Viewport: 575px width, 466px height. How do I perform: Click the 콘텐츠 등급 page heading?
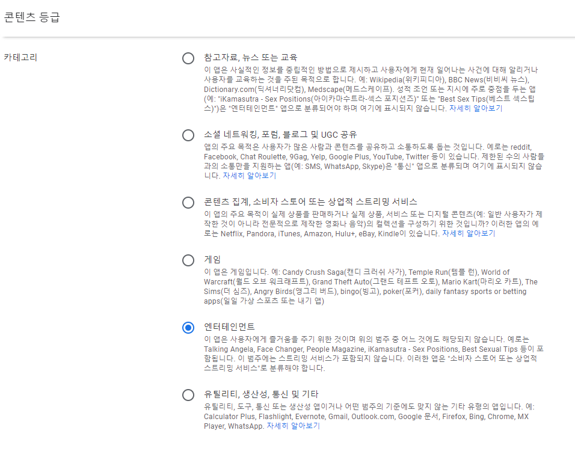[31, 17]
